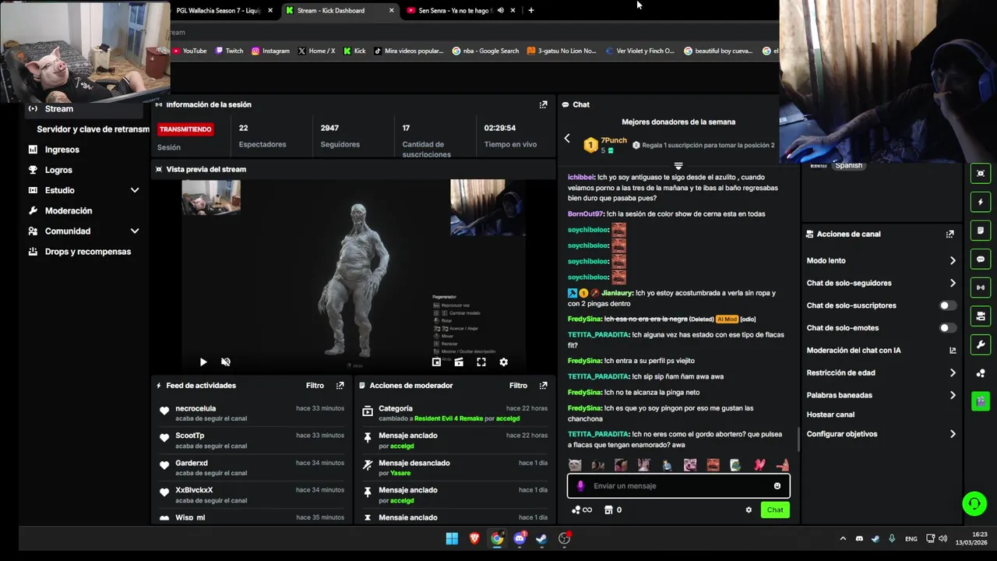Click the moderator actions document icon in right rail

981,231
